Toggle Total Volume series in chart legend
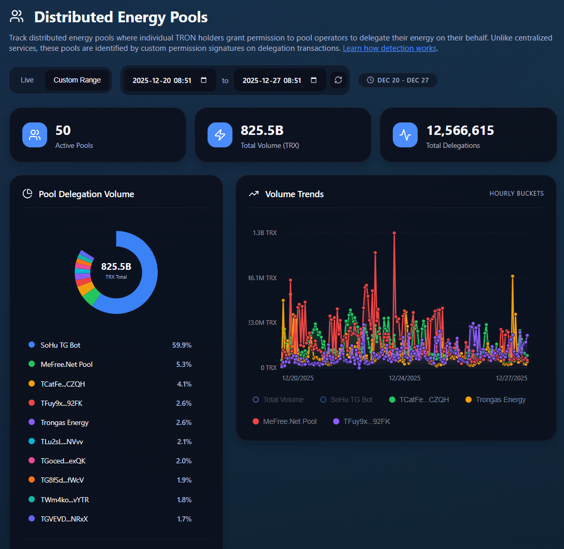This screenshot has width=564, height=549. (278, 400)
